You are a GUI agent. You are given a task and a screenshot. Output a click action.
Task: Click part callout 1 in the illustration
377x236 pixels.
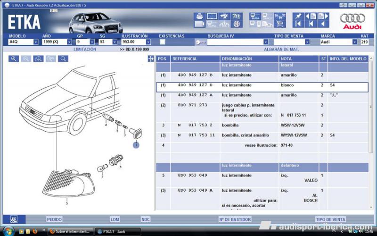136,145
